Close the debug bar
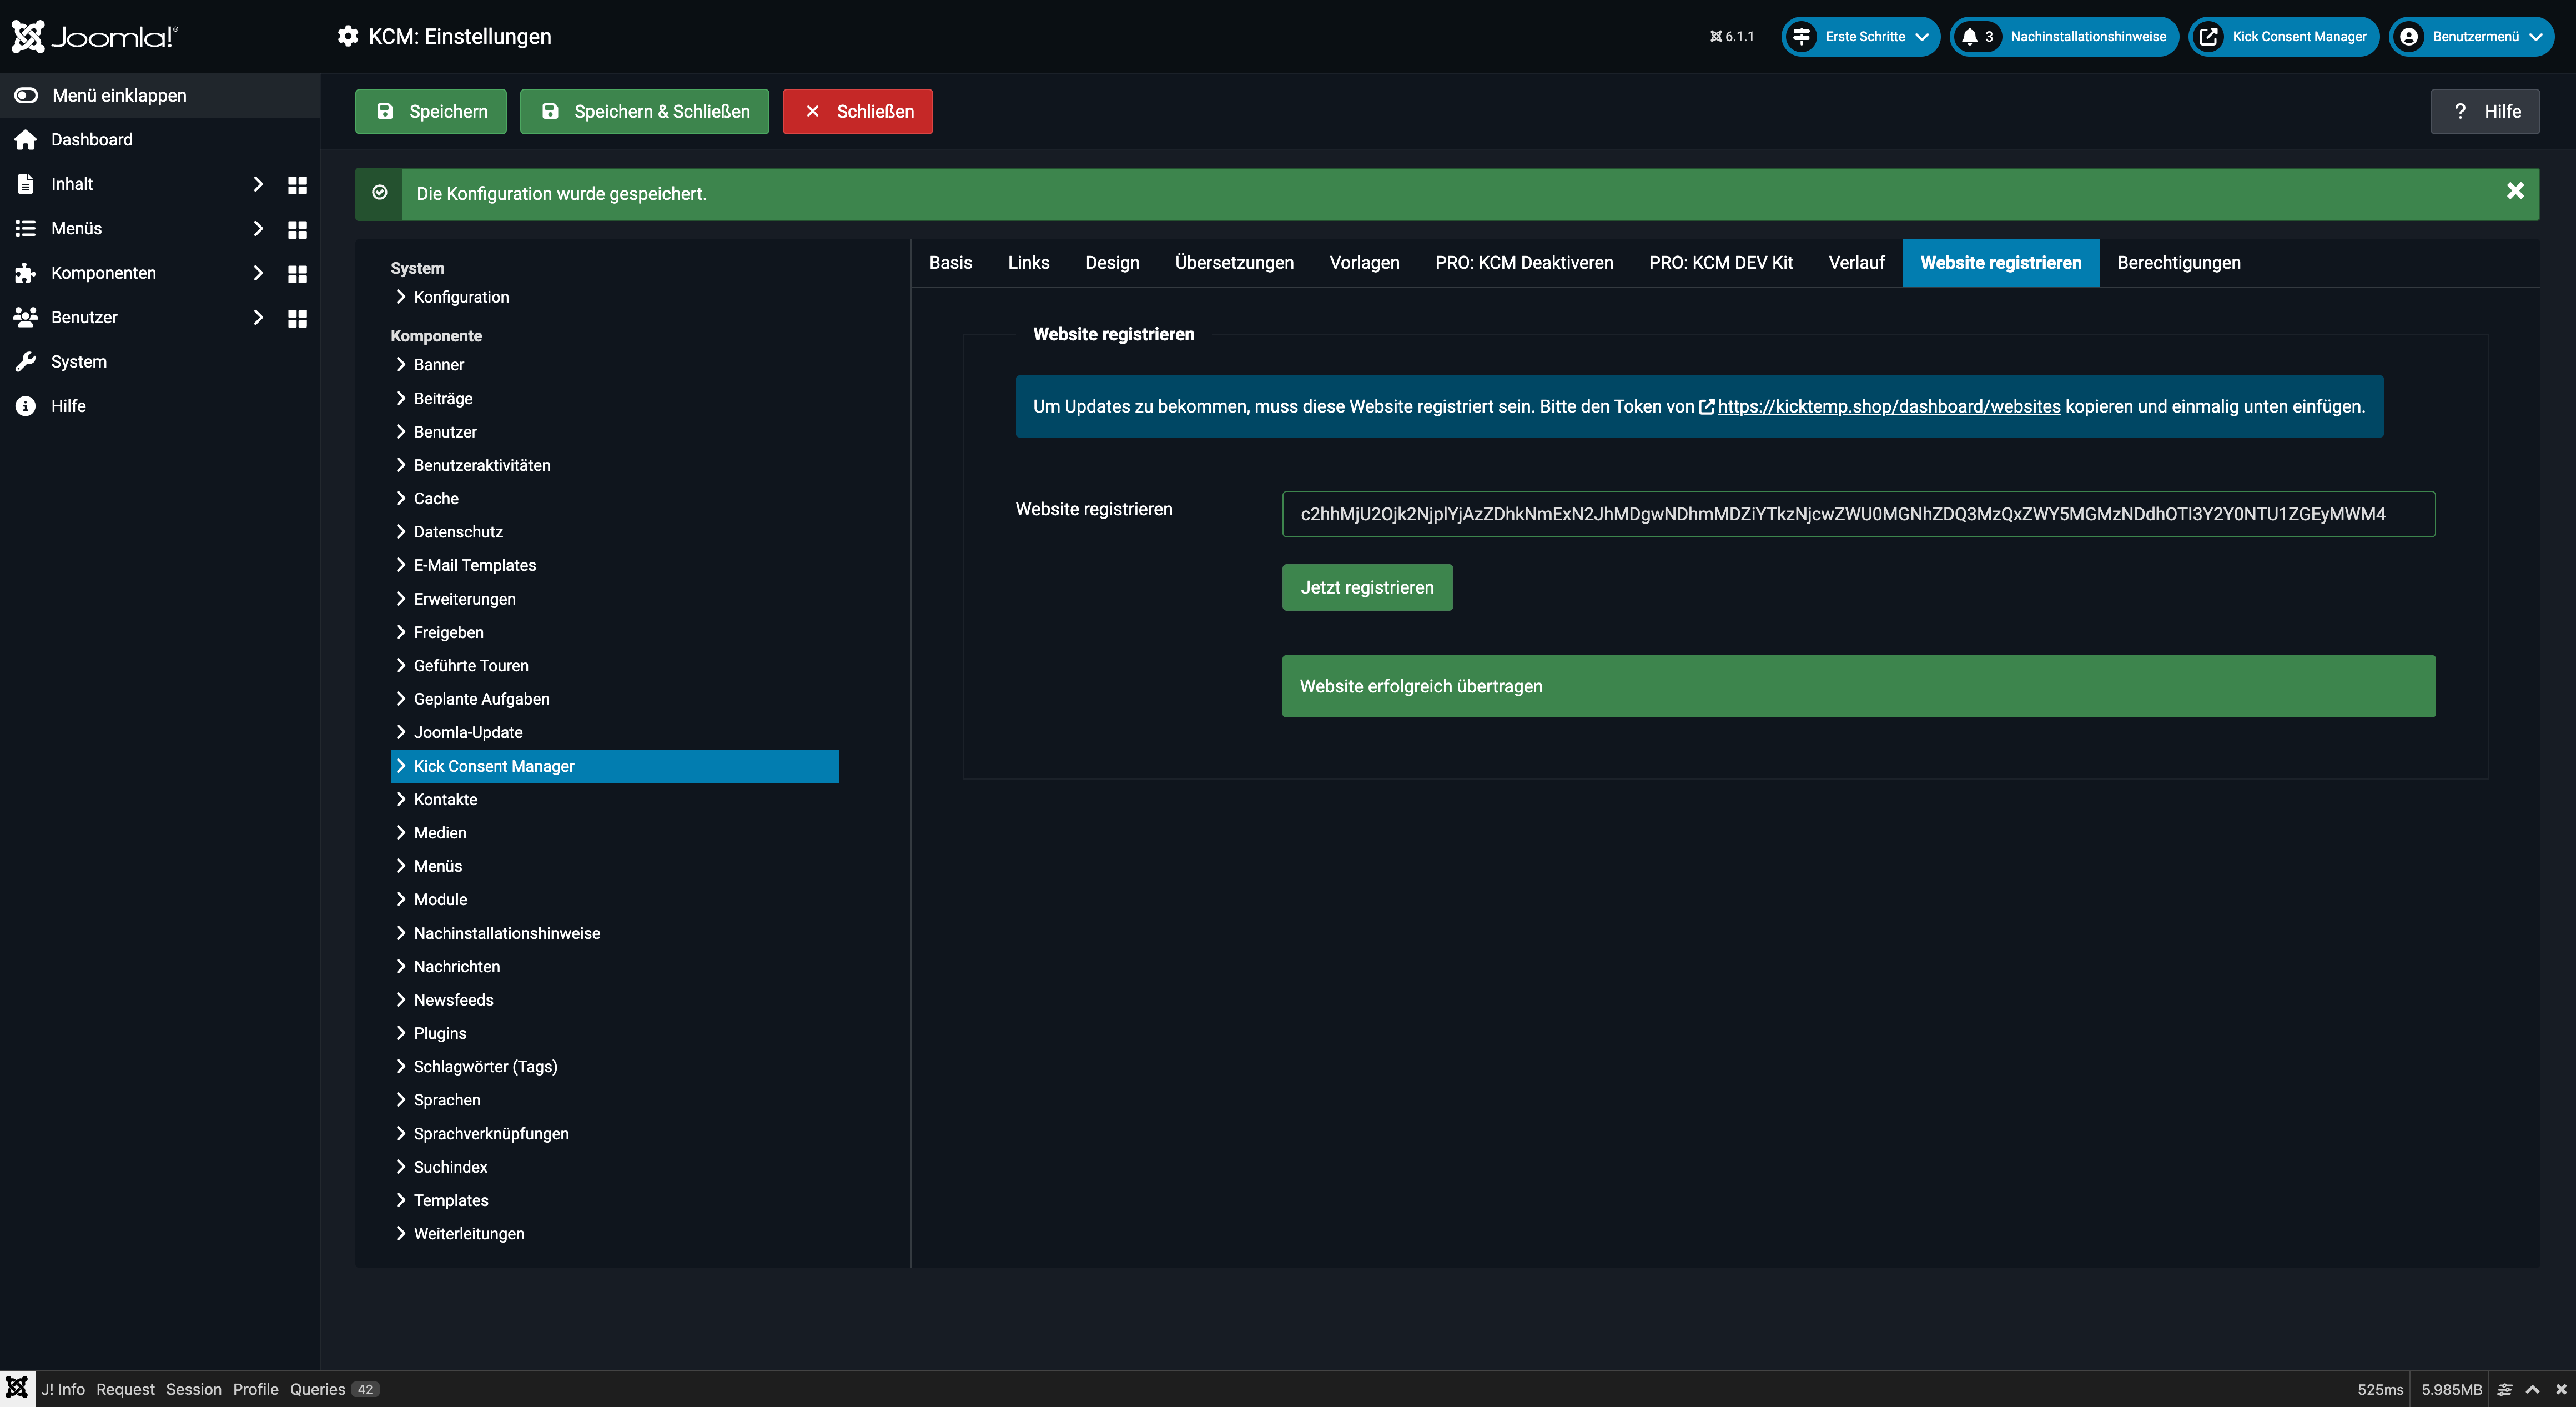2576x1407 pixels. (2561, 1390)
